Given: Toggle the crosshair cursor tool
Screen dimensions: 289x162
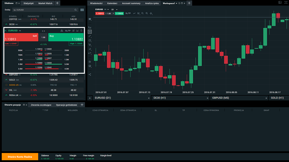Looking at the screenshot, I should coord(90,32).
